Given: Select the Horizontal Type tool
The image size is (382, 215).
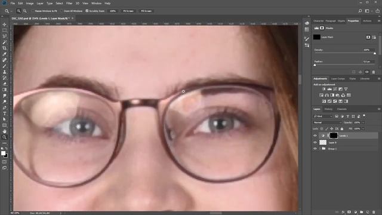Looking at the screenshot, I should click(x=4, y=113).
